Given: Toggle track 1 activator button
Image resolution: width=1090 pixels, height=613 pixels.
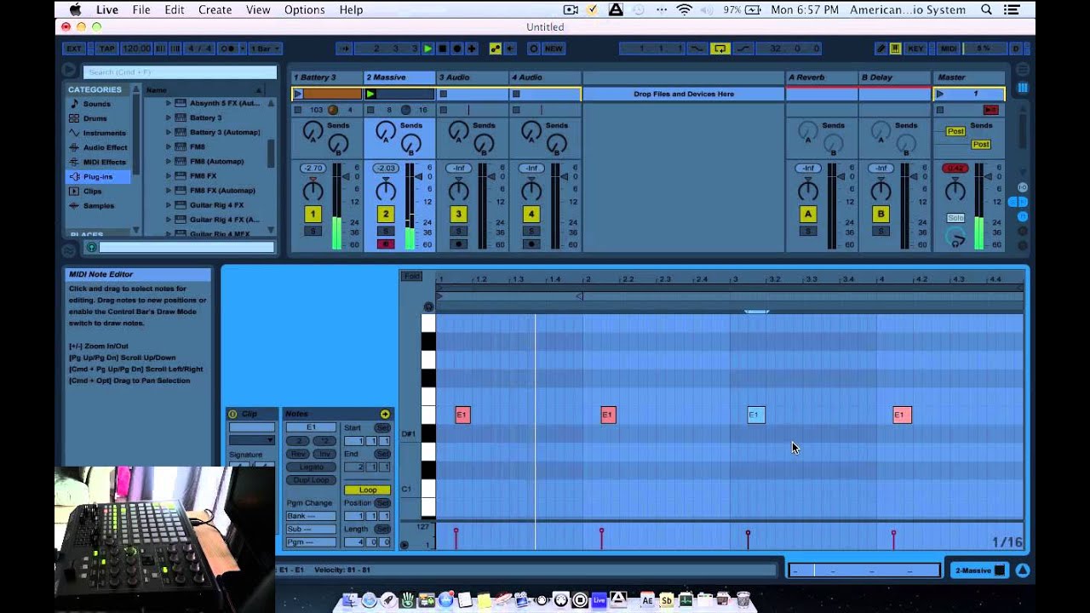Looking at the screenshot, I should 313,215.
